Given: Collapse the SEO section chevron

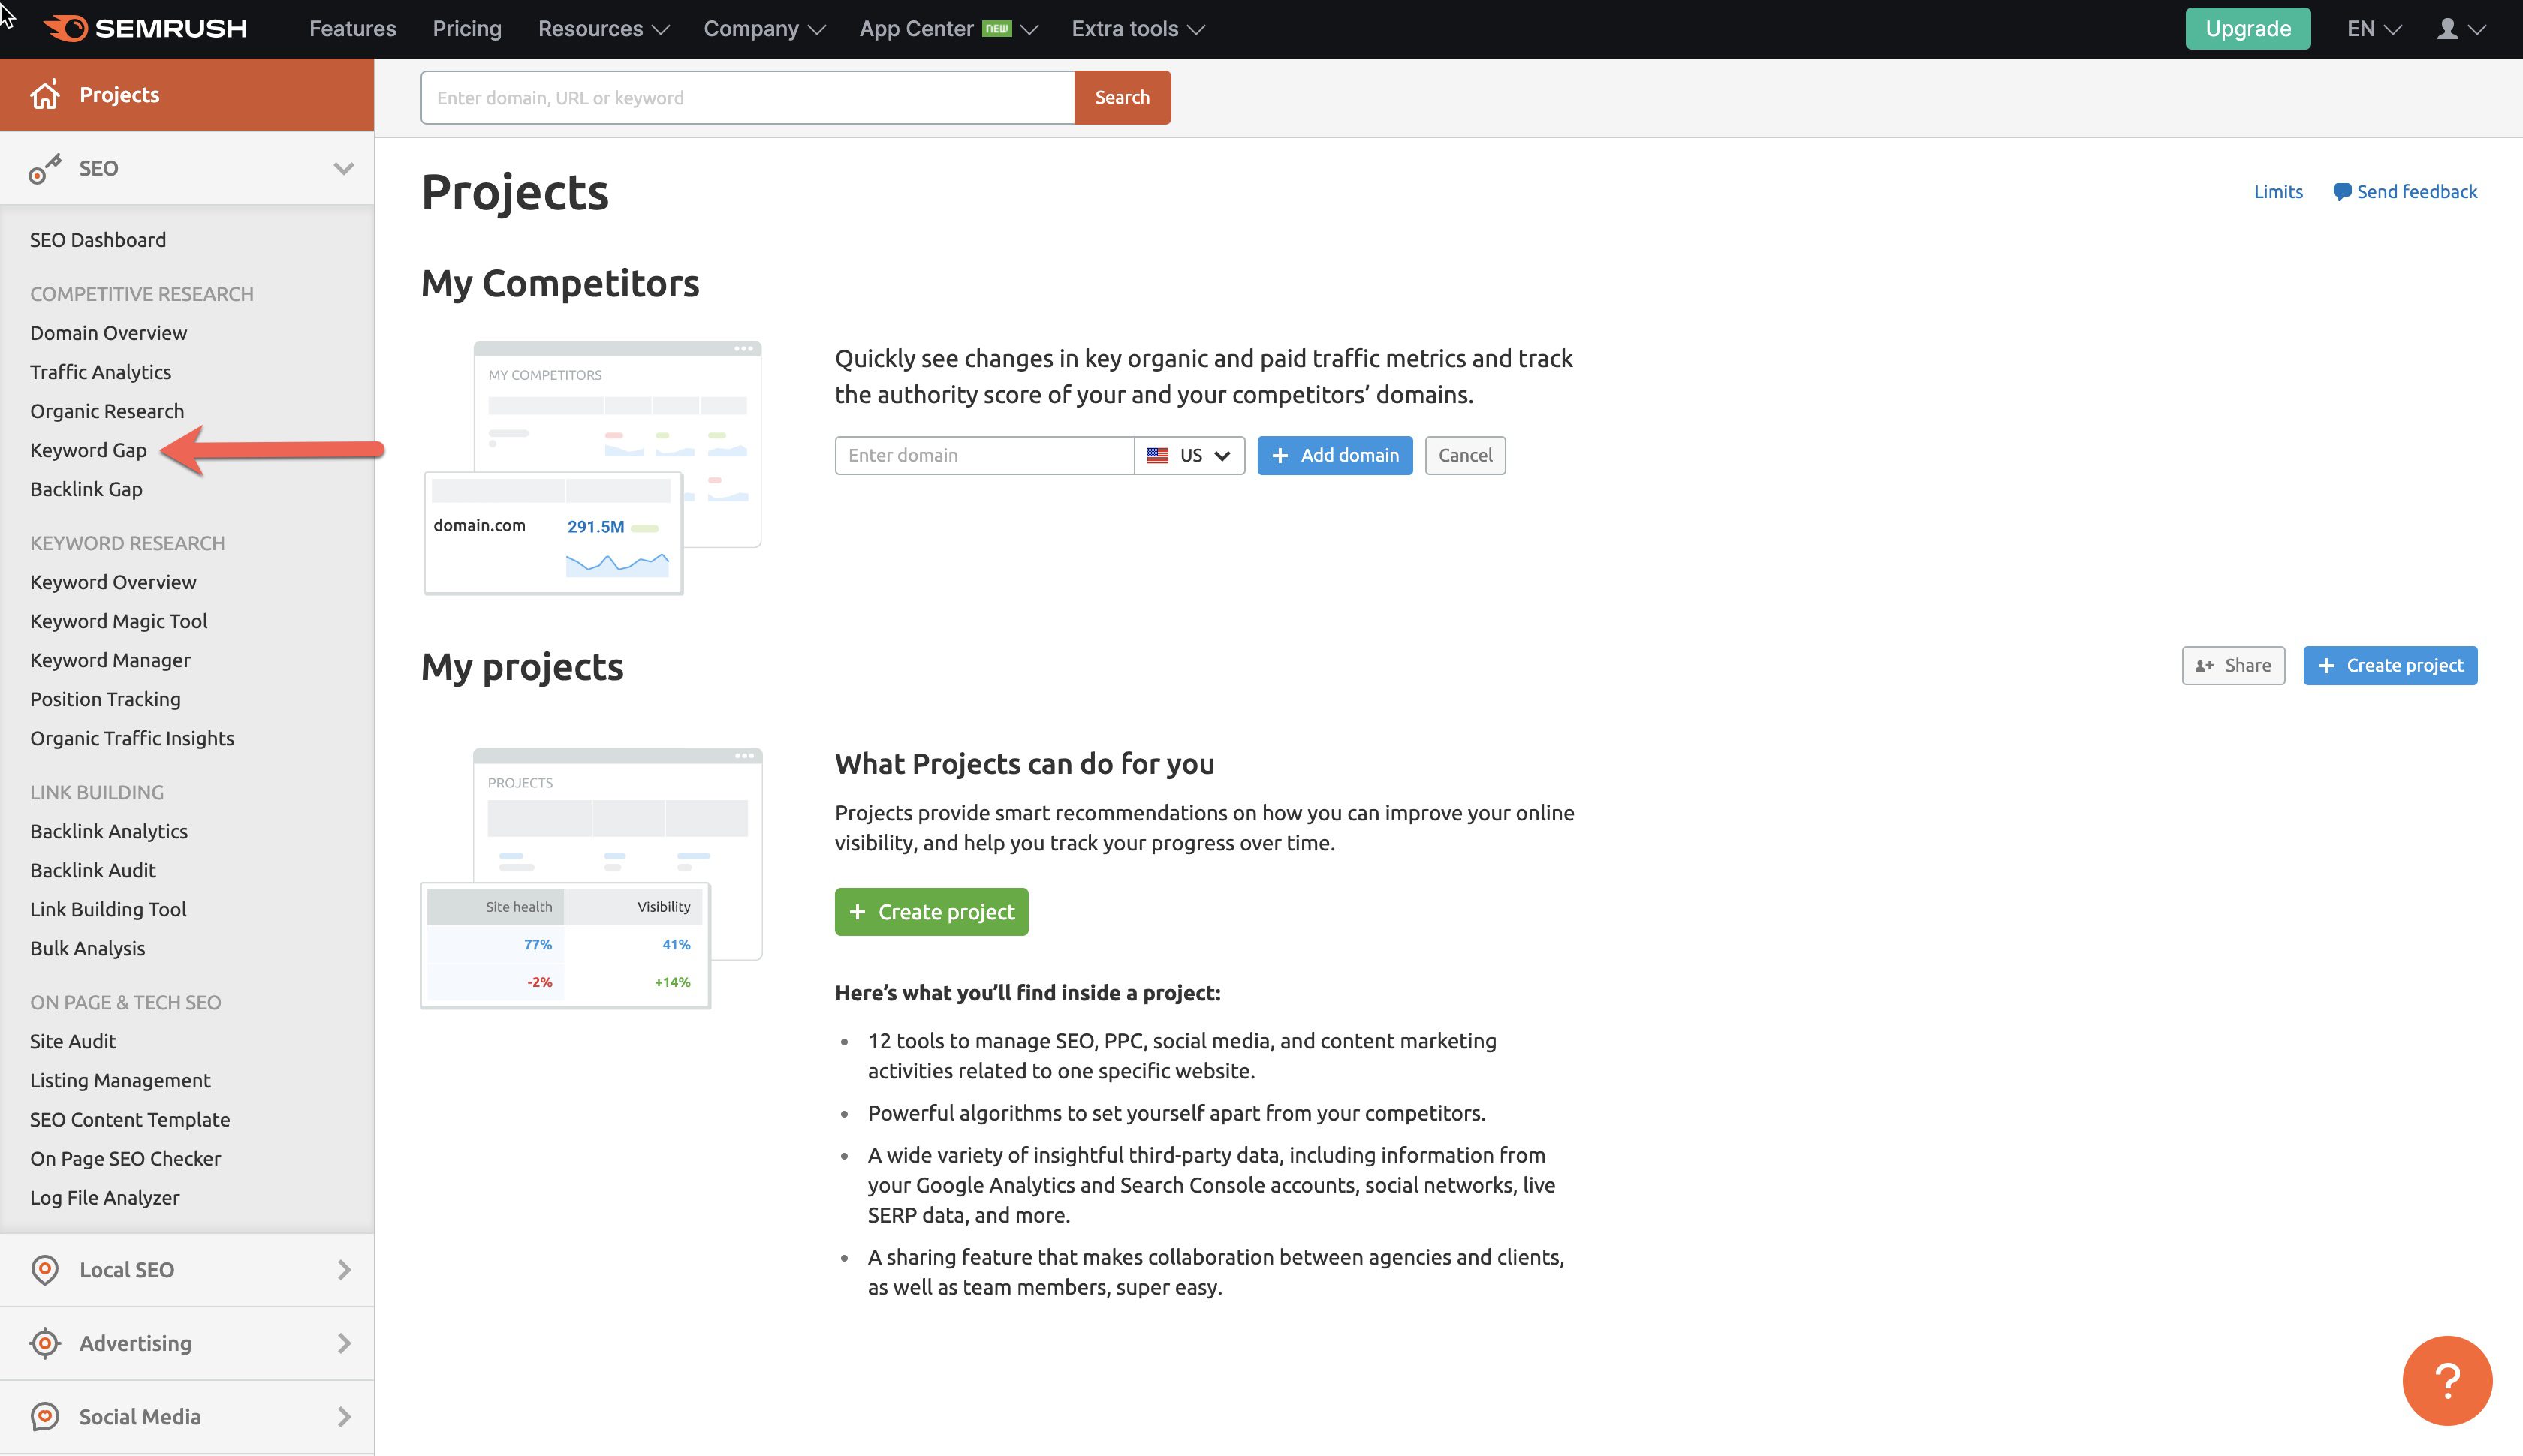Looking at the screenshot, I should pos(343,168).
